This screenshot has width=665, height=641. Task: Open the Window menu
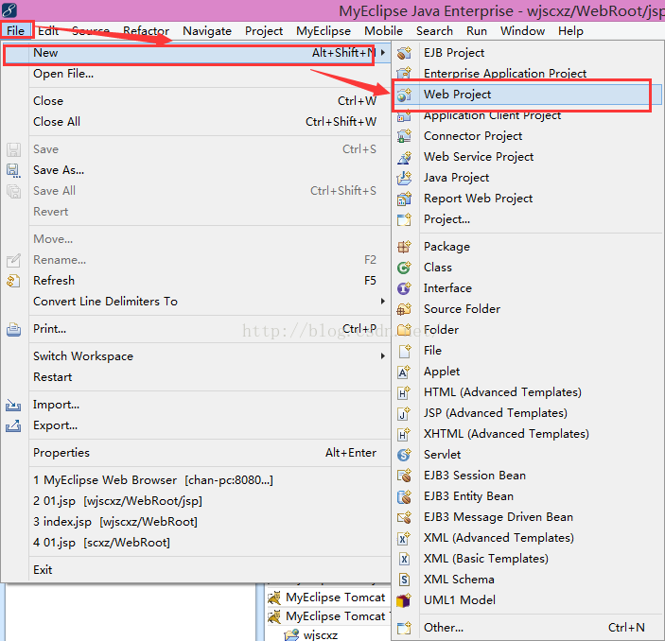[522, 31]
